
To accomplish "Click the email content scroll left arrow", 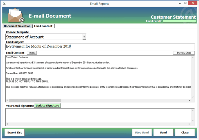I will tap(7, 101).
